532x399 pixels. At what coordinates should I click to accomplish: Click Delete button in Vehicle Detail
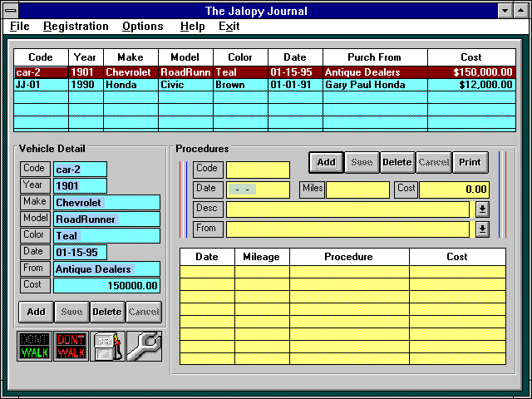coord(106,312)
